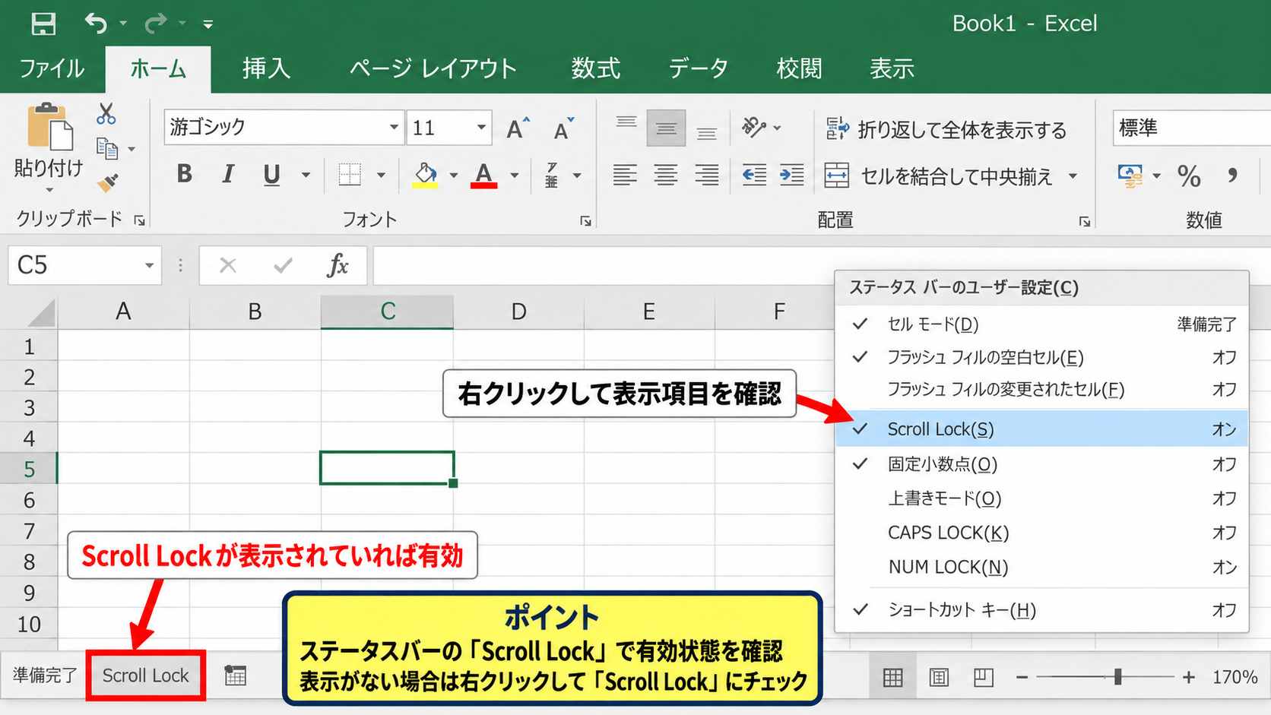Open the font name dropdown
1271x715 pixels.
[394, 128]
